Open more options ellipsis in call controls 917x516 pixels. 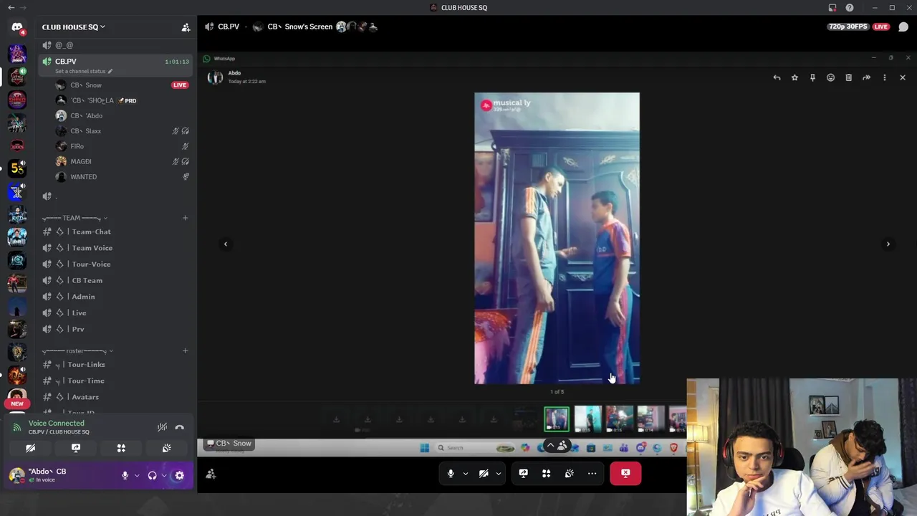click(x=592, y=474)
